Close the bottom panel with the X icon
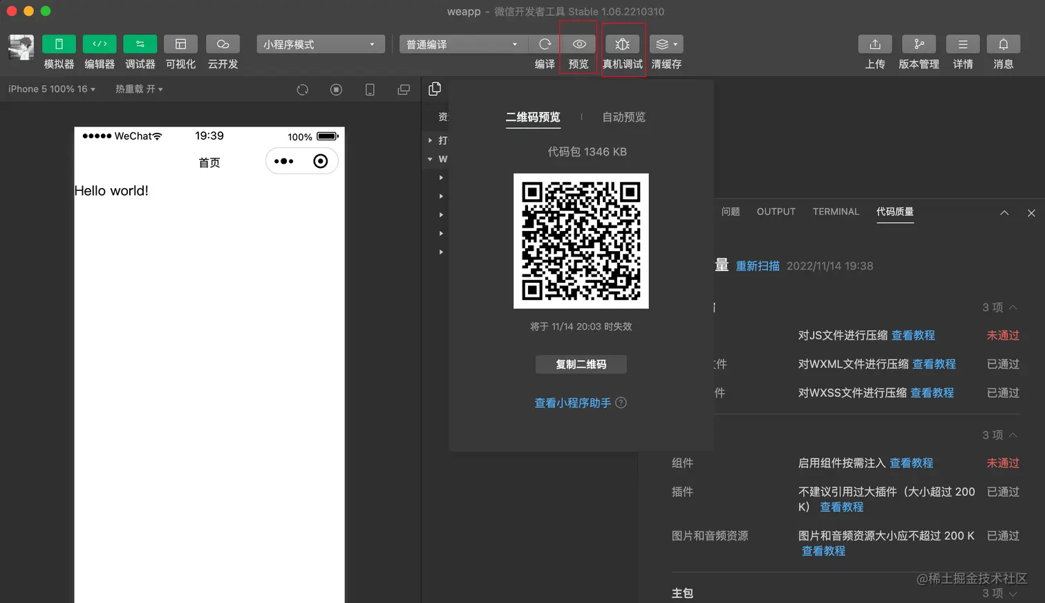This screenshot has width=1045, height=603. (1030, 213)
